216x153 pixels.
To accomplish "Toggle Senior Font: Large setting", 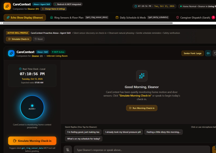I will click(193, 53).
